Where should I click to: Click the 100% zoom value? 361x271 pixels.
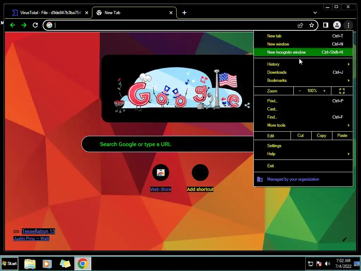[312, 91]
